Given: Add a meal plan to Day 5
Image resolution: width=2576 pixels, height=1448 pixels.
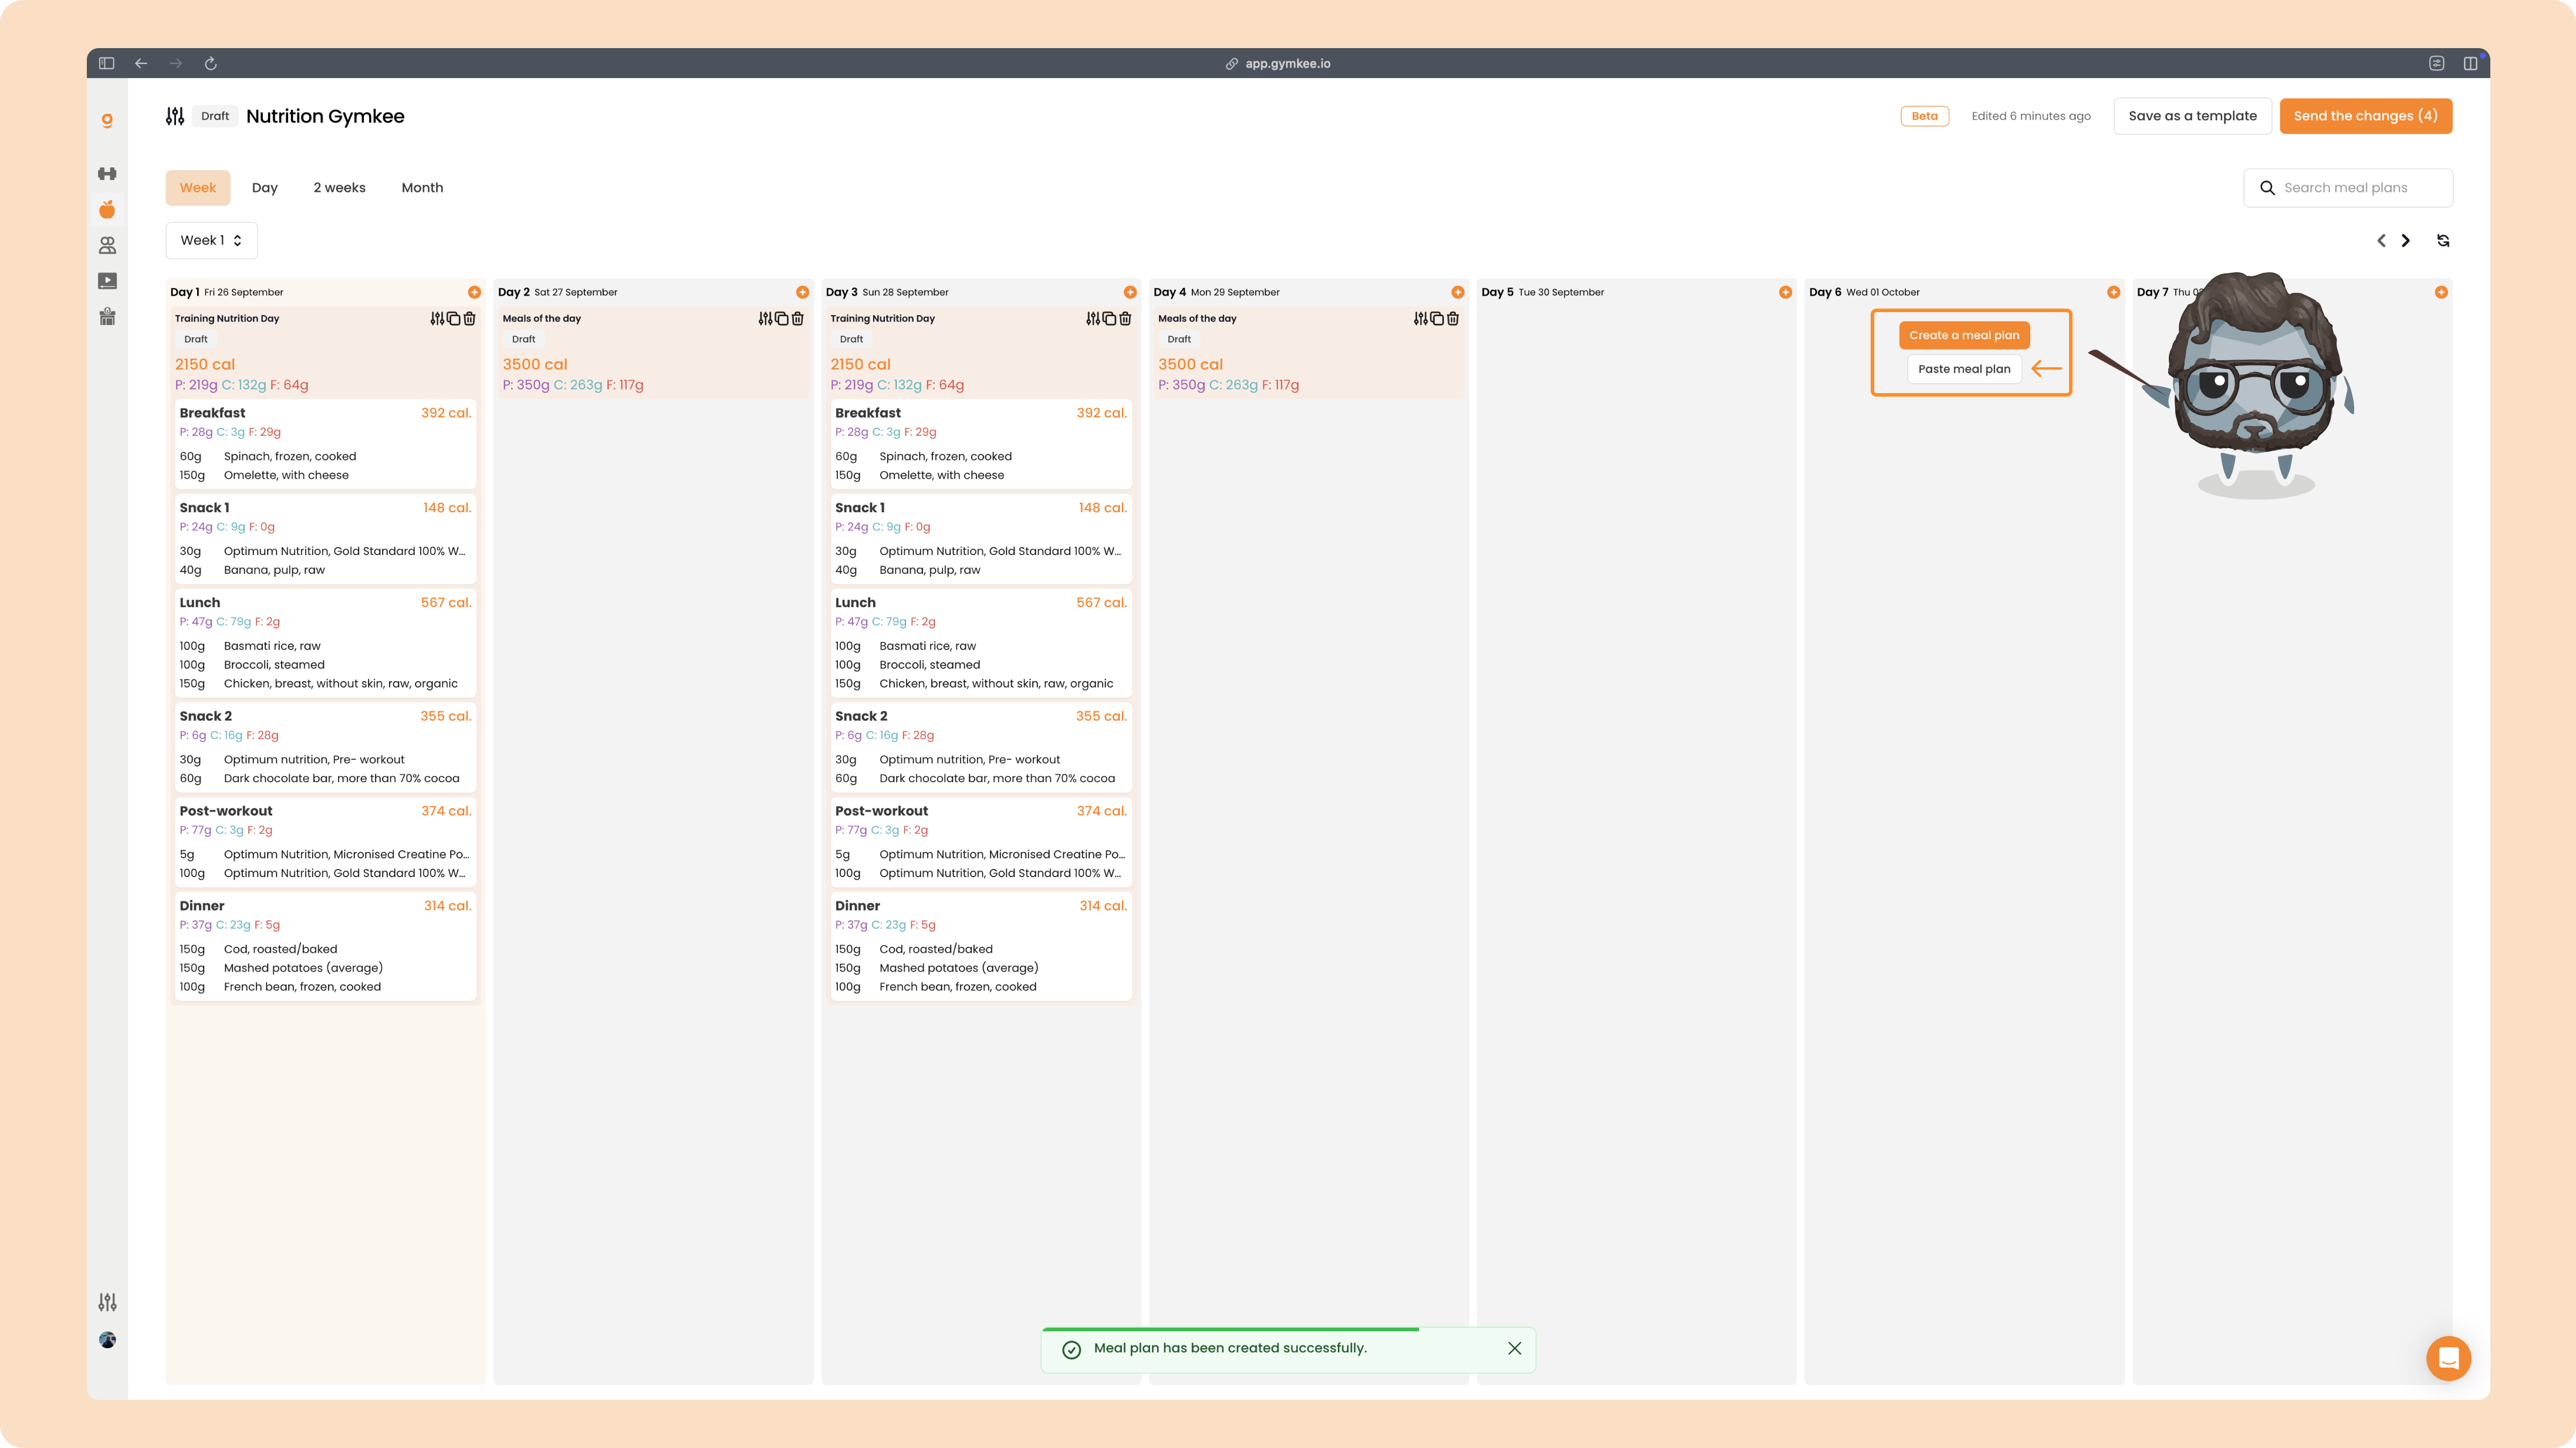Looking at the screenshot, I should 1785,292.
